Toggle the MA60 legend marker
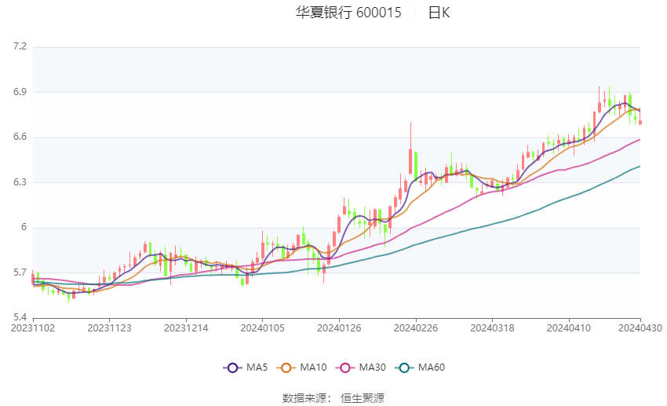Screen dimensions: 667x406 (x=404, y=368)
